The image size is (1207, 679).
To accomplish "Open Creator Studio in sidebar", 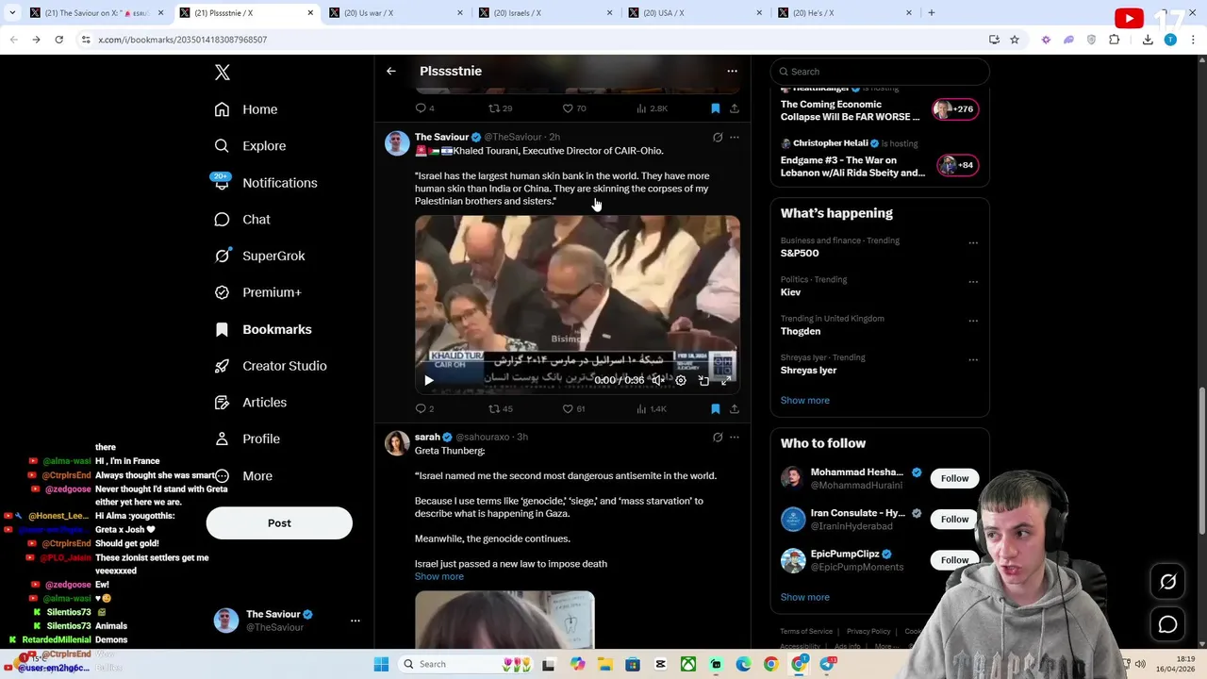I will click(x=271, y=366).
